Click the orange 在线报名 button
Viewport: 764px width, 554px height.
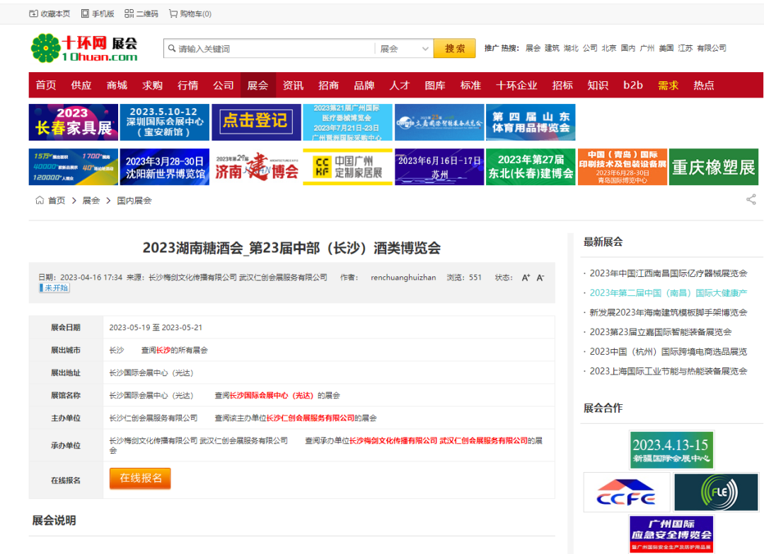140,478
